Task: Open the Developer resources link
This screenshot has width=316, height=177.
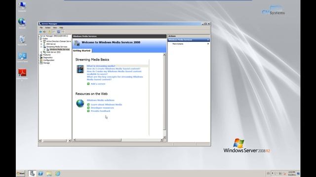Action: coord(102,108)
